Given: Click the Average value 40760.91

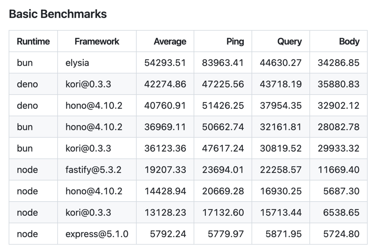Looking at the screenshot, I should 165,105.
